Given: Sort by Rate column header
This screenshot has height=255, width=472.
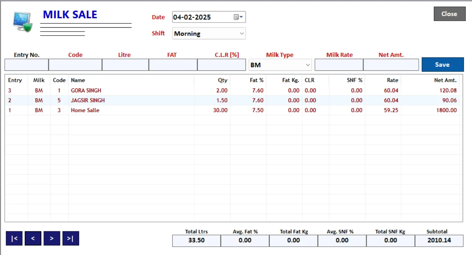Looking at the screenshot, I should coord(393,80).
